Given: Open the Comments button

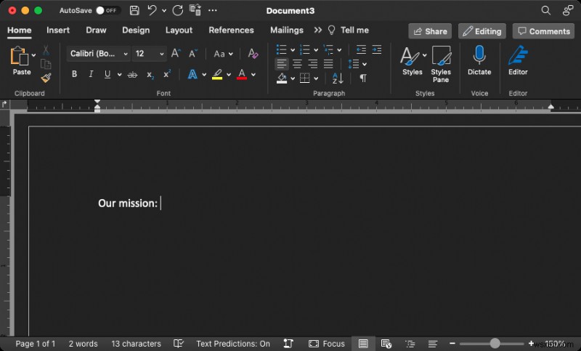Looking at the screenshot, I should 543,31.
